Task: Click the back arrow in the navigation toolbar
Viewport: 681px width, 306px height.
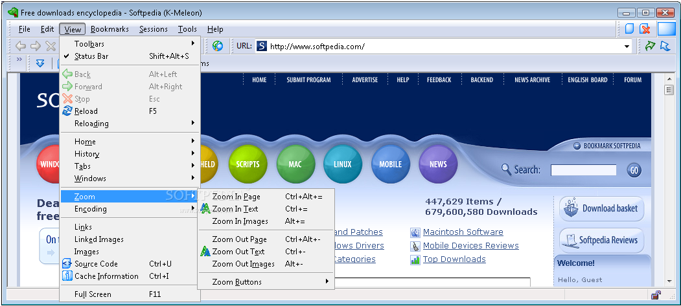Action: click(x=21, y=46)
